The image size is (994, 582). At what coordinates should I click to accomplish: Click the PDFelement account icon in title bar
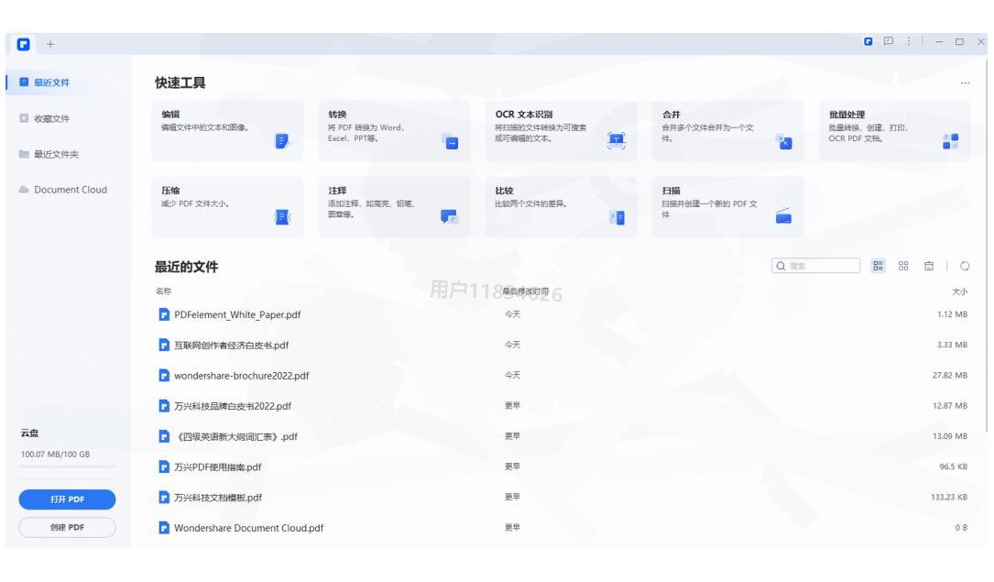(x=868, y=41)
